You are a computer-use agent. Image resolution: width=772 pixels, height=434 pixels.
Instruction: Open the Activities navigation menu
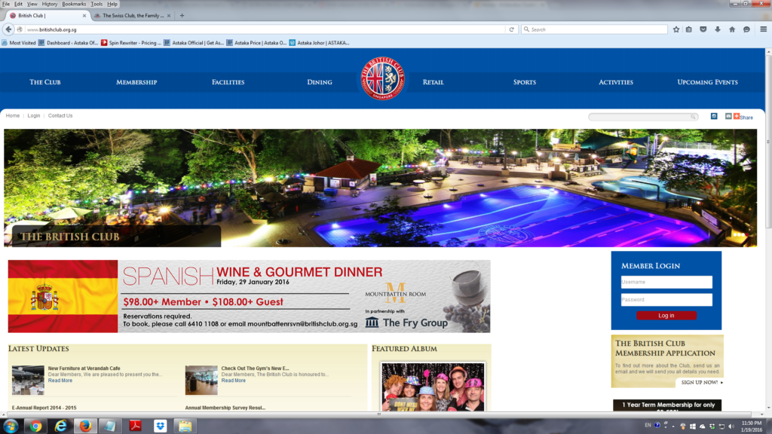pyautogui.click(x=616, y=82)
